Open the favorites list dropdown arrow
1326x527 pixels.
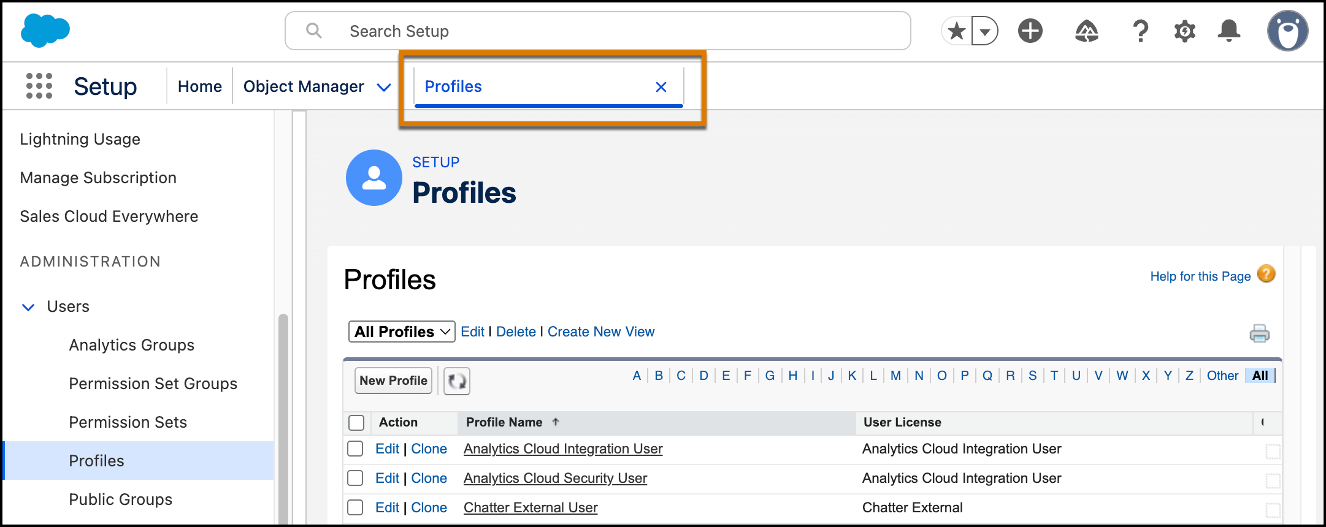[x=985, y=31]
